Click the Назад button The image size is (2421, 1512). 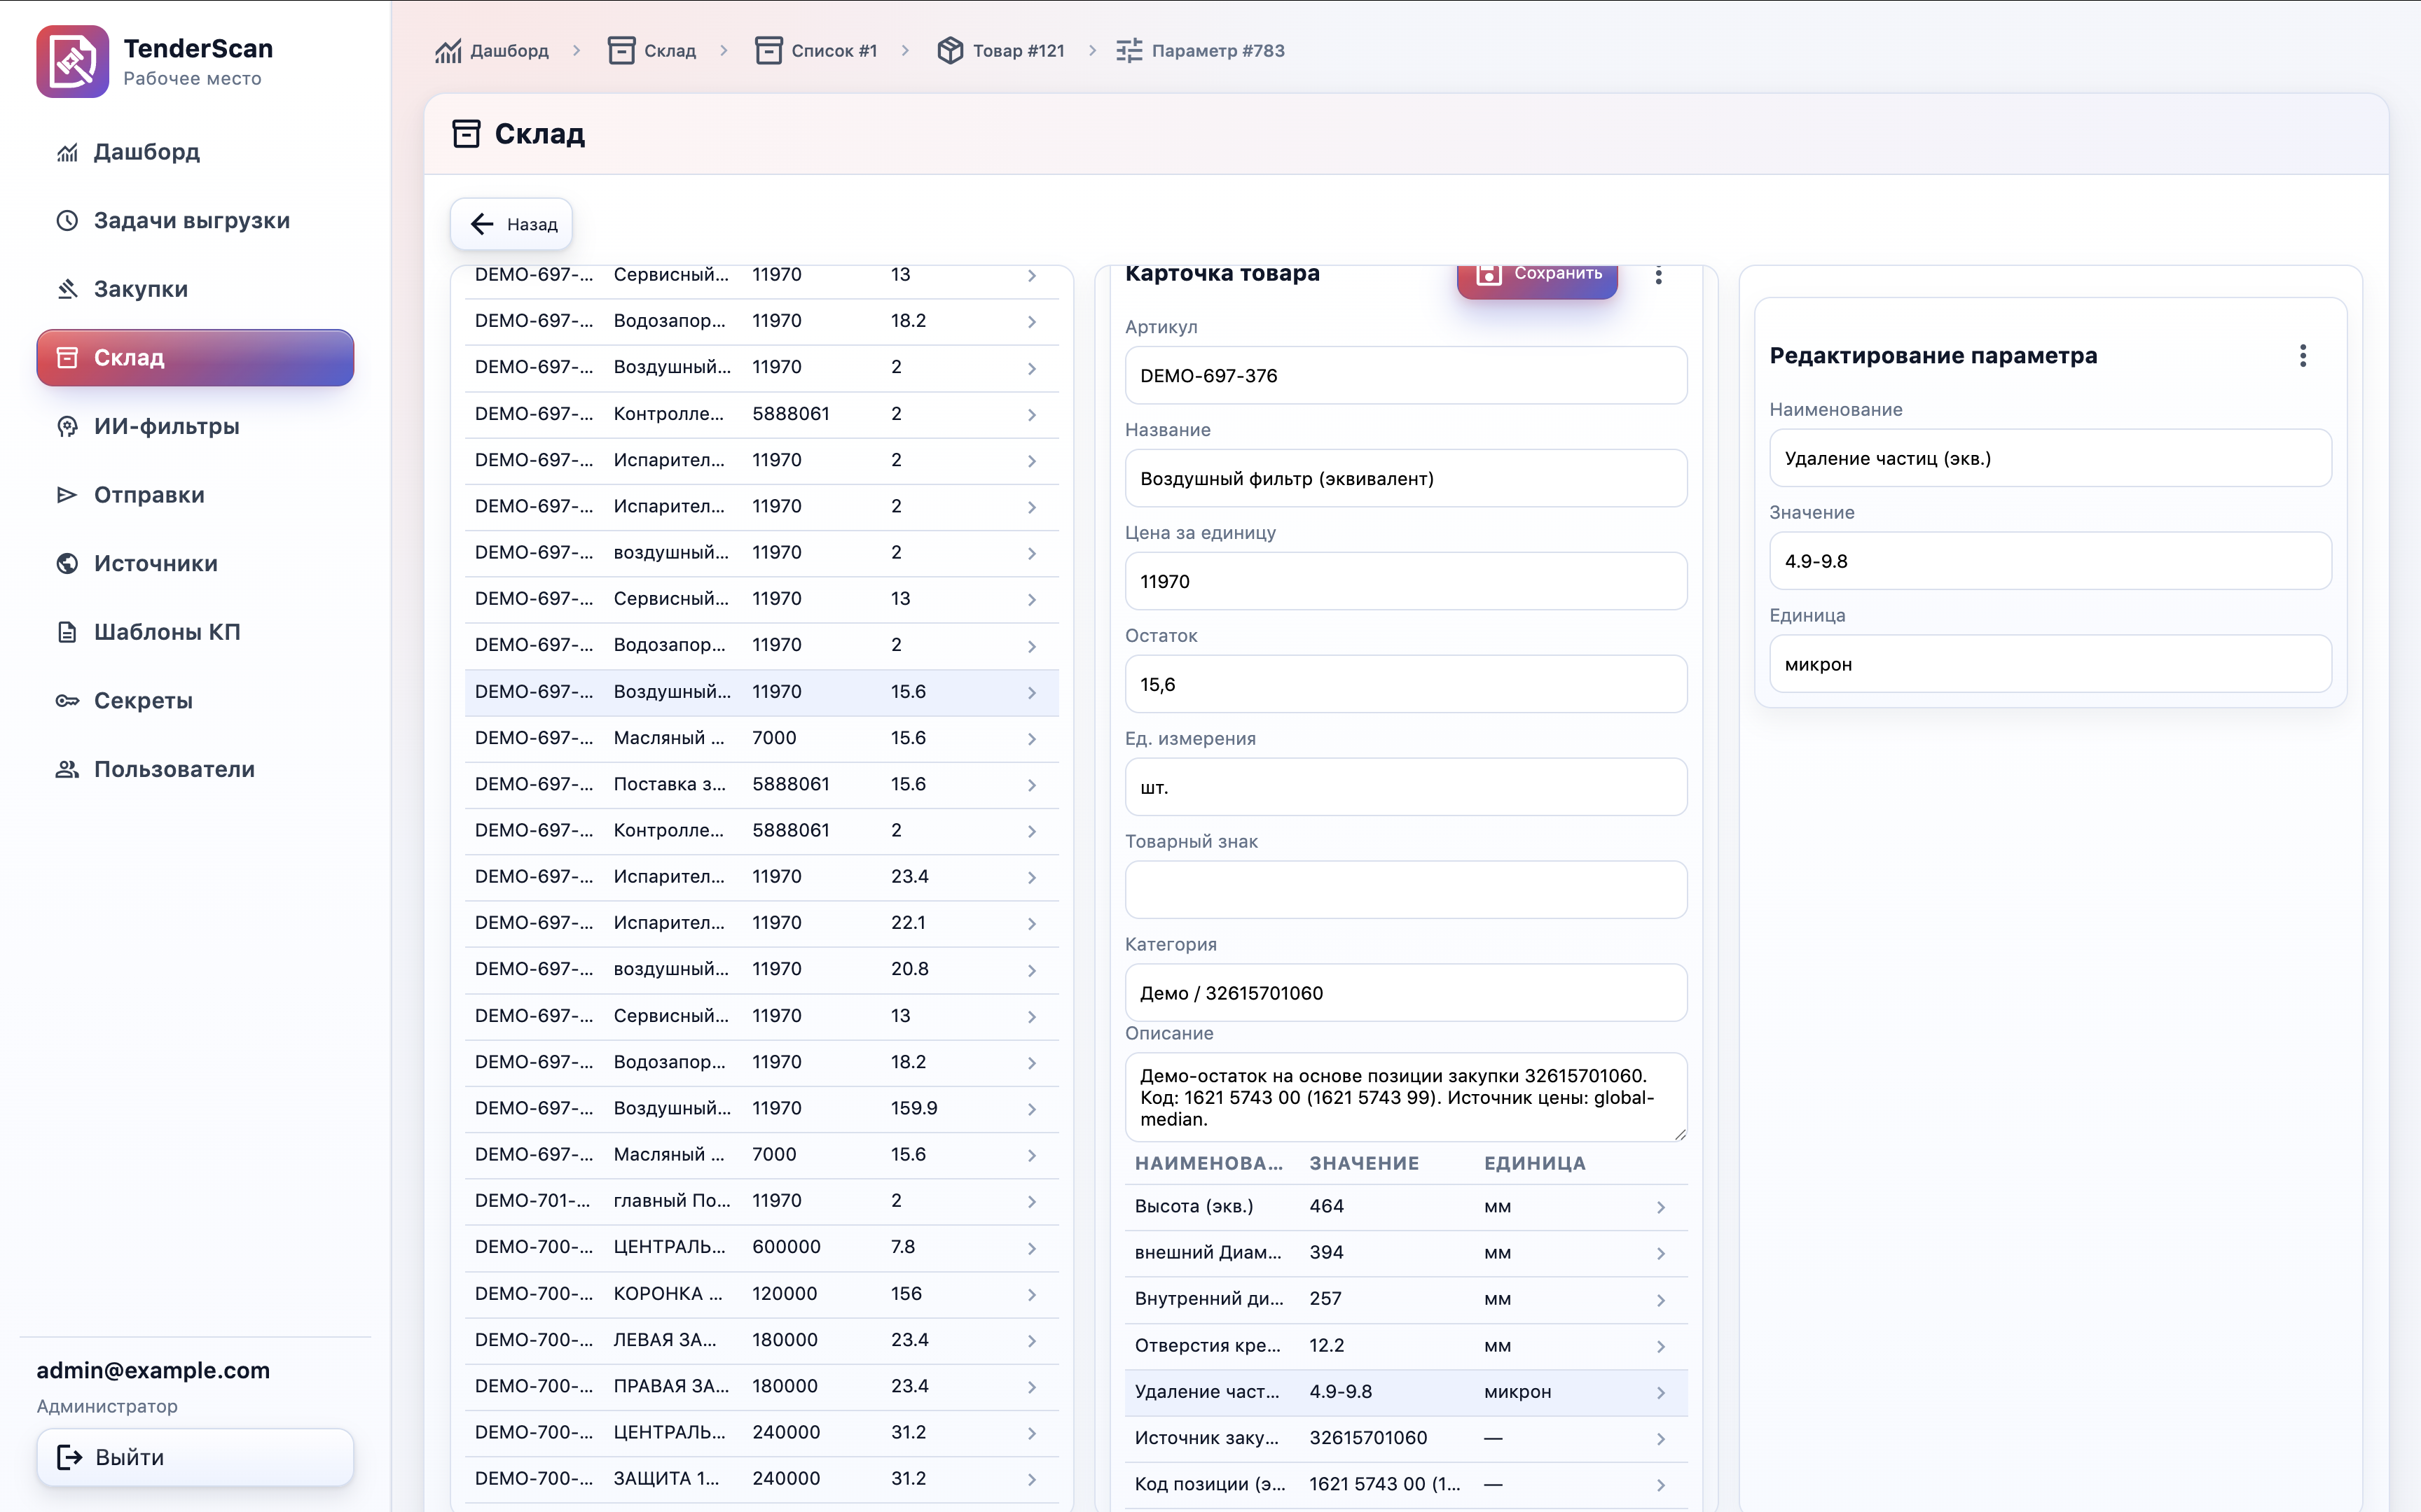click(x=511, y=224)
